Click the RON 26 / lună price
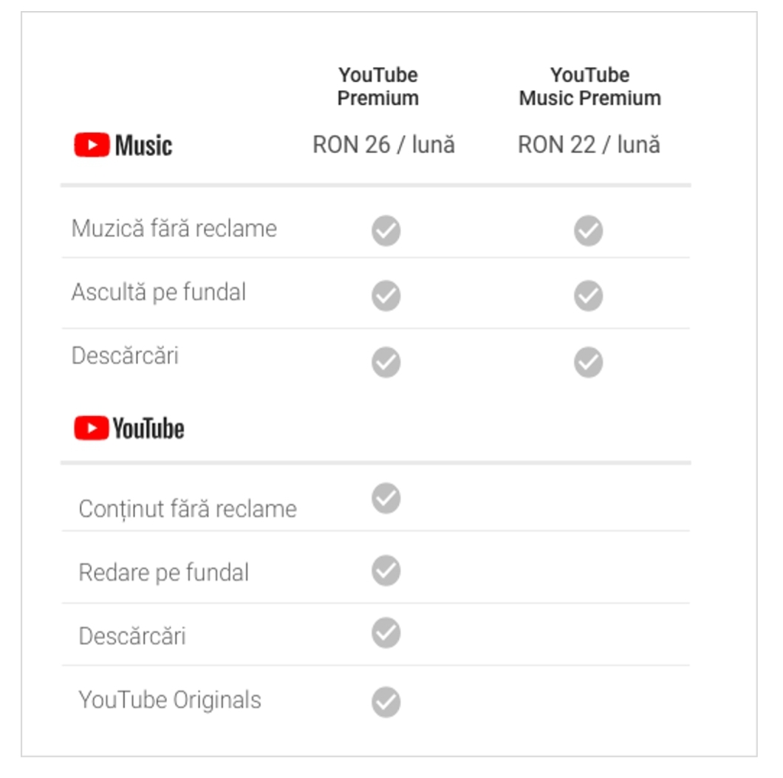This screenshot has width=783, height=778. (383, 145)
